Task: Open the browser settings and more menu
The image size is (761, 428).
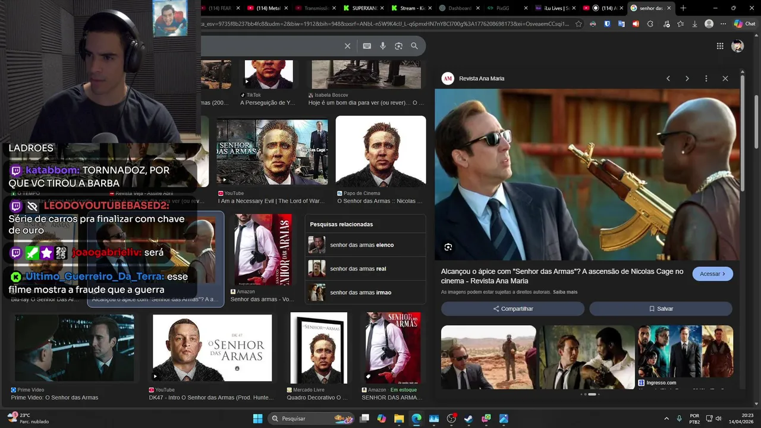Action: (x=723, y=24)
